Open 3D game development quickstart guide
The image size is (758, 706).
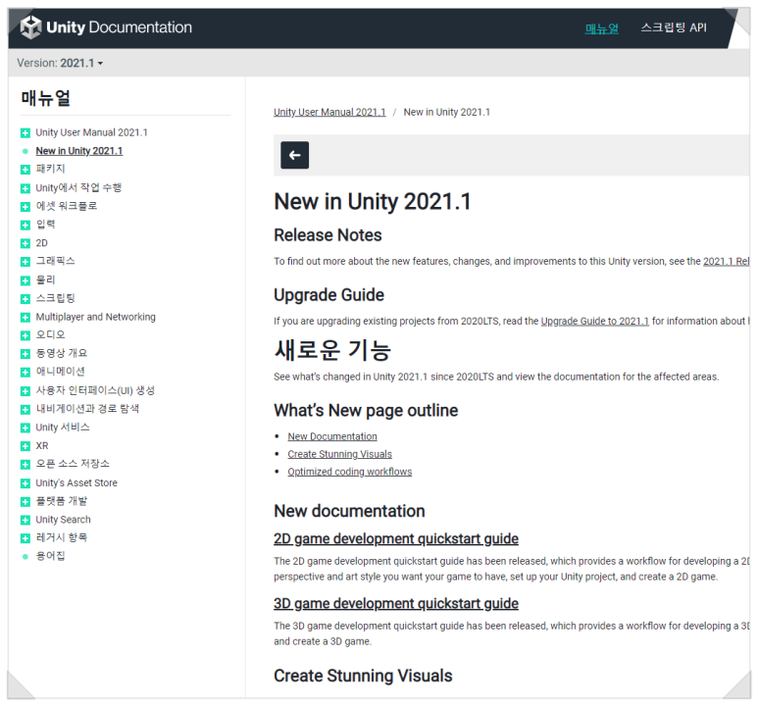click(396, 603)
